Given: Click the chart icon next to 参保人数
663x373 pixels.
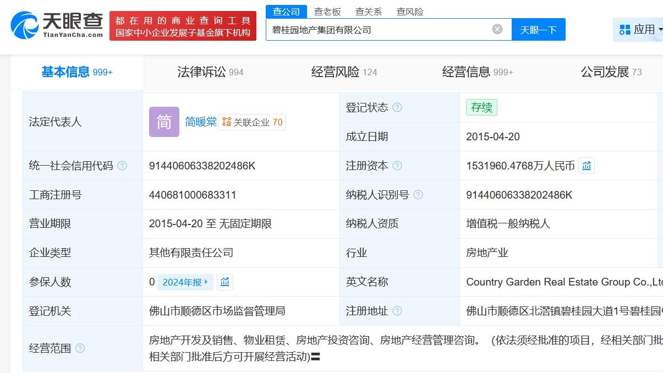Looking at the screenshot, I should [x=225, y=282].
